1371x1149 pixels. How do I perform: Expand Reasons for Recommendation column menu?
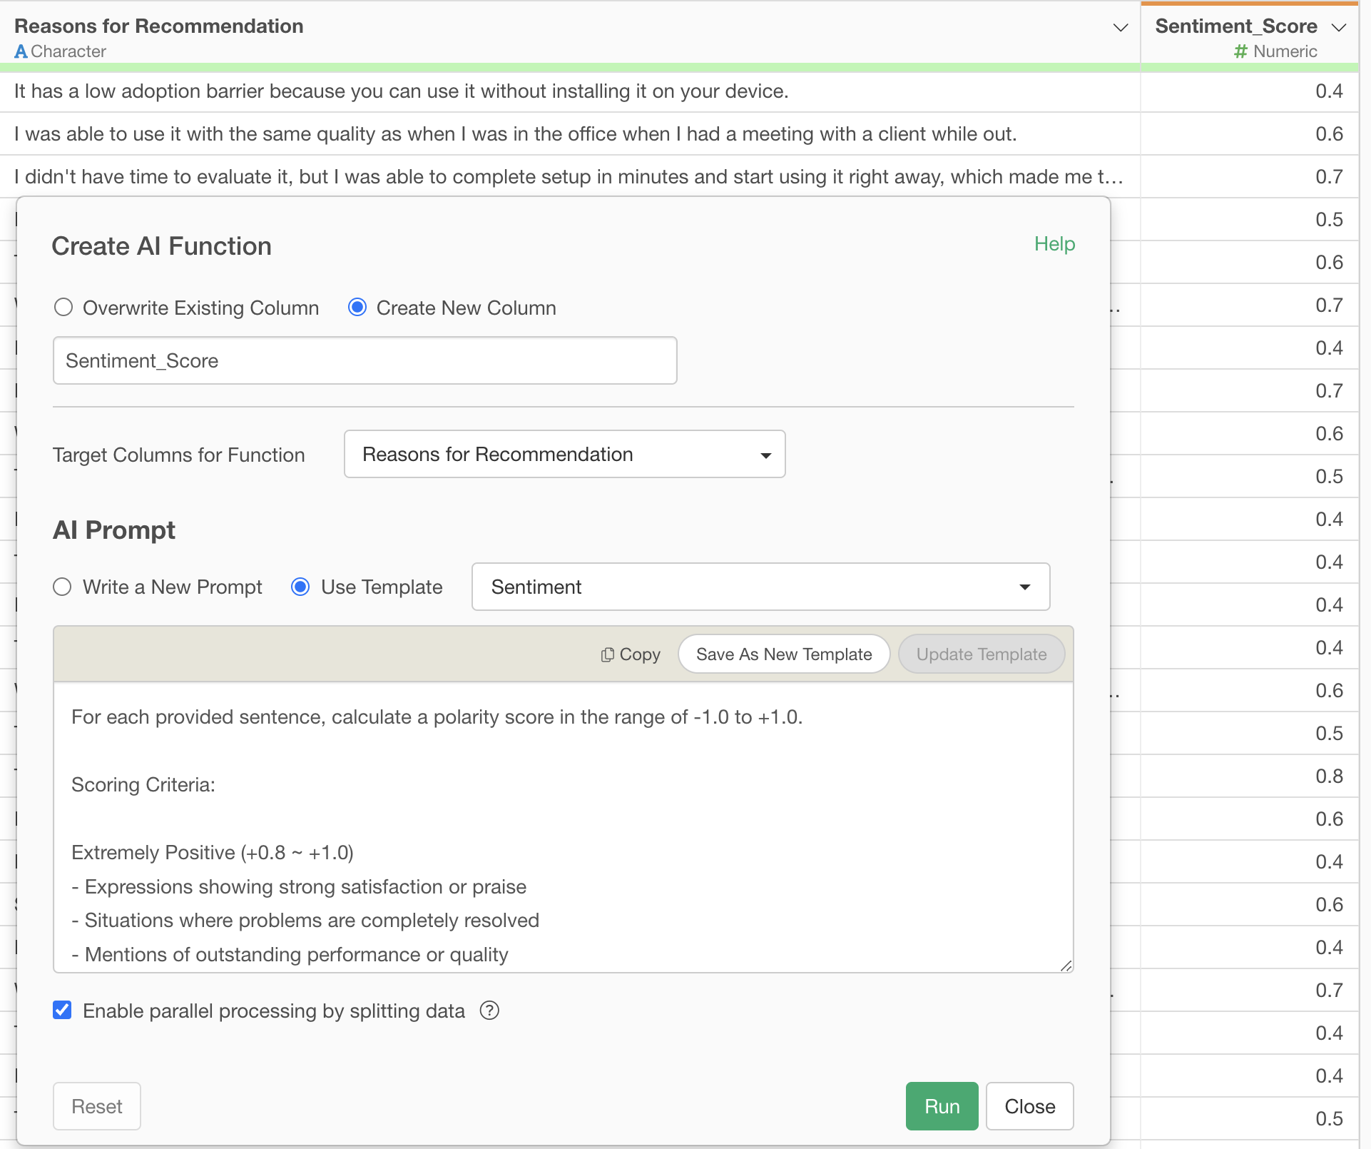click(1121, 27)
